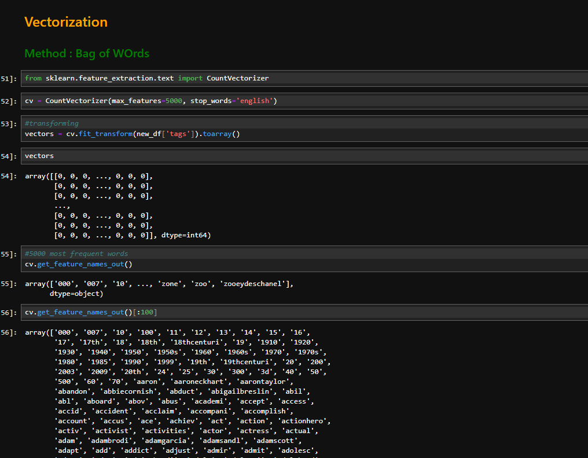
Task: Click 'activities' in the feature list
Action: click(x=166, y=431)
